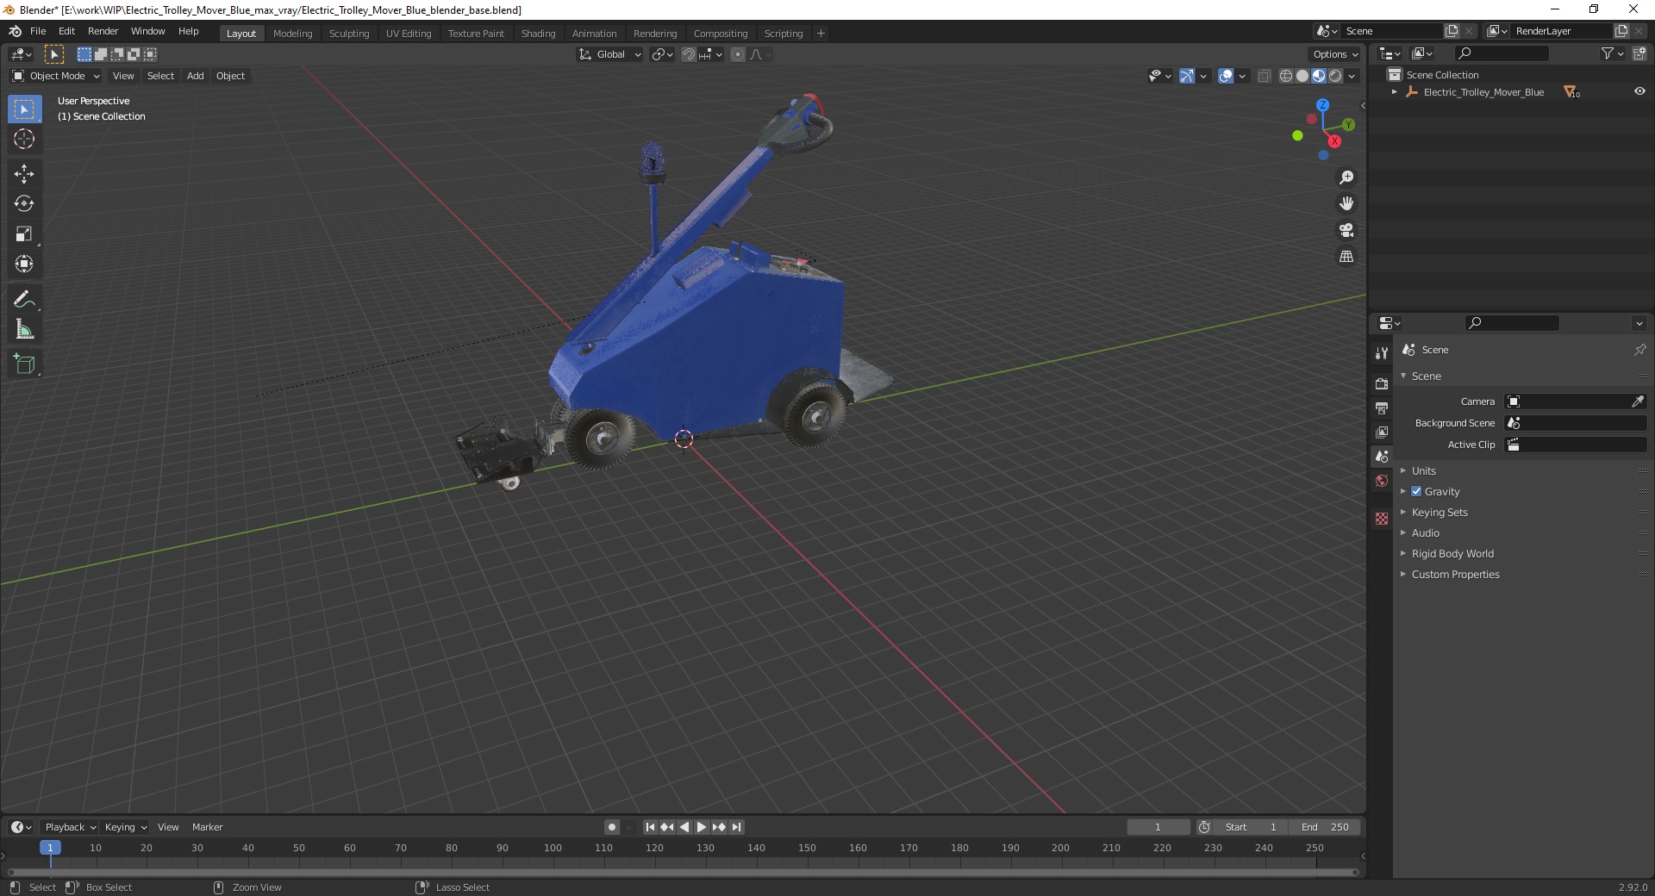This screenshot has height=896, width=1655.
Task: Open the Playback dropdown in timeline
Action: (x=70, y=827)
